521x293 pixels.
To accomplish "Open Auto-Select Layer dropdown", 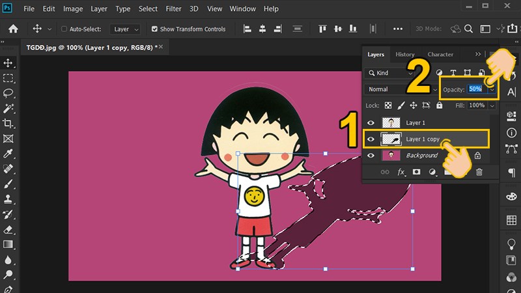I will coord(125,29).
